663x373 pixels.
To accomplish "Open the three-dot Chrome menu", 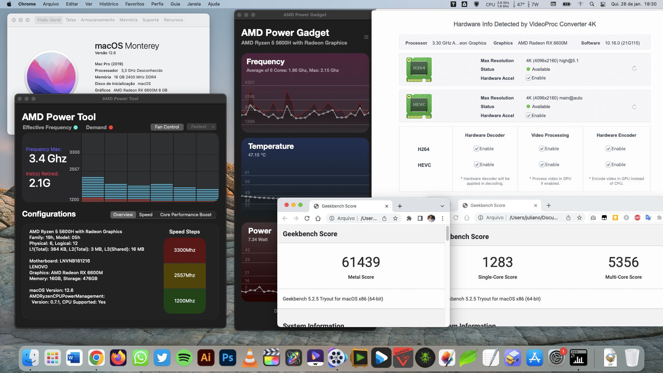I will (x=442, y=218).
